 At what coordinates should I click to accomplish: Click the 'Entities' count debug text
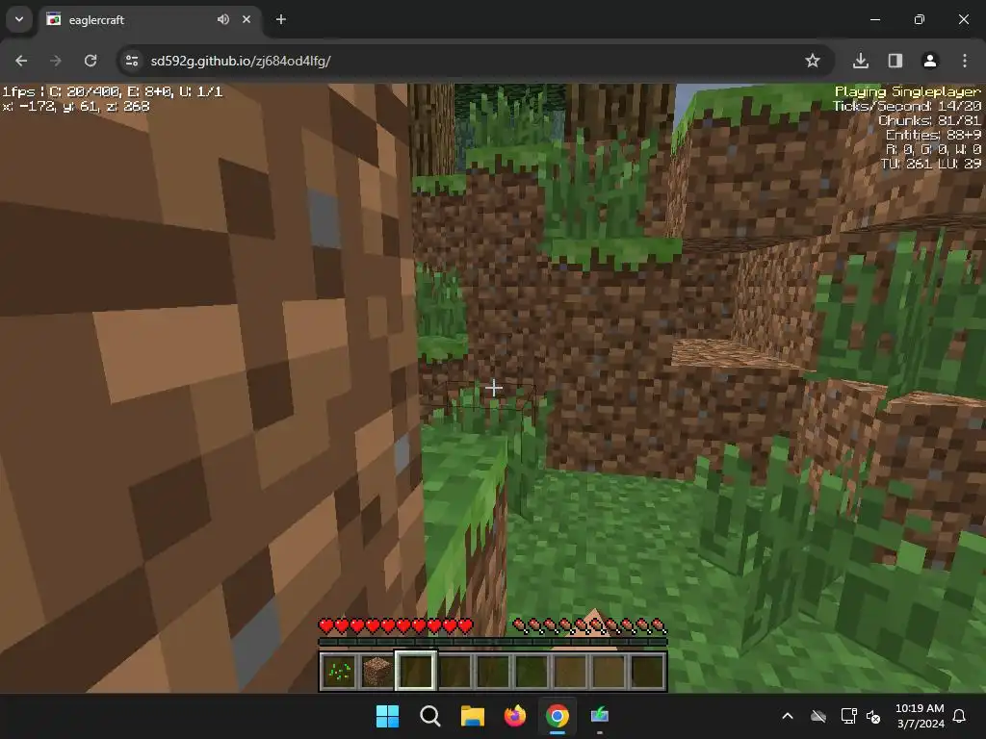933,135
